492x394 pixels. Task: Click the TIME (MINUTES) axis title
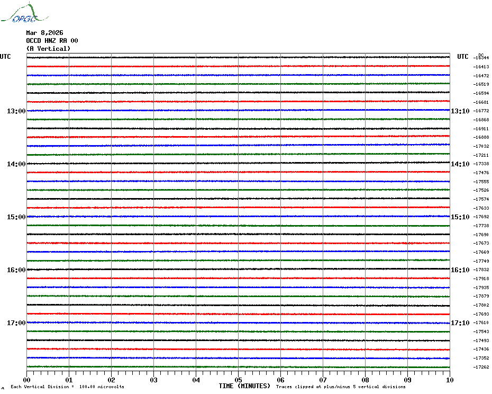pyautogui.click(x=244, y=386)
